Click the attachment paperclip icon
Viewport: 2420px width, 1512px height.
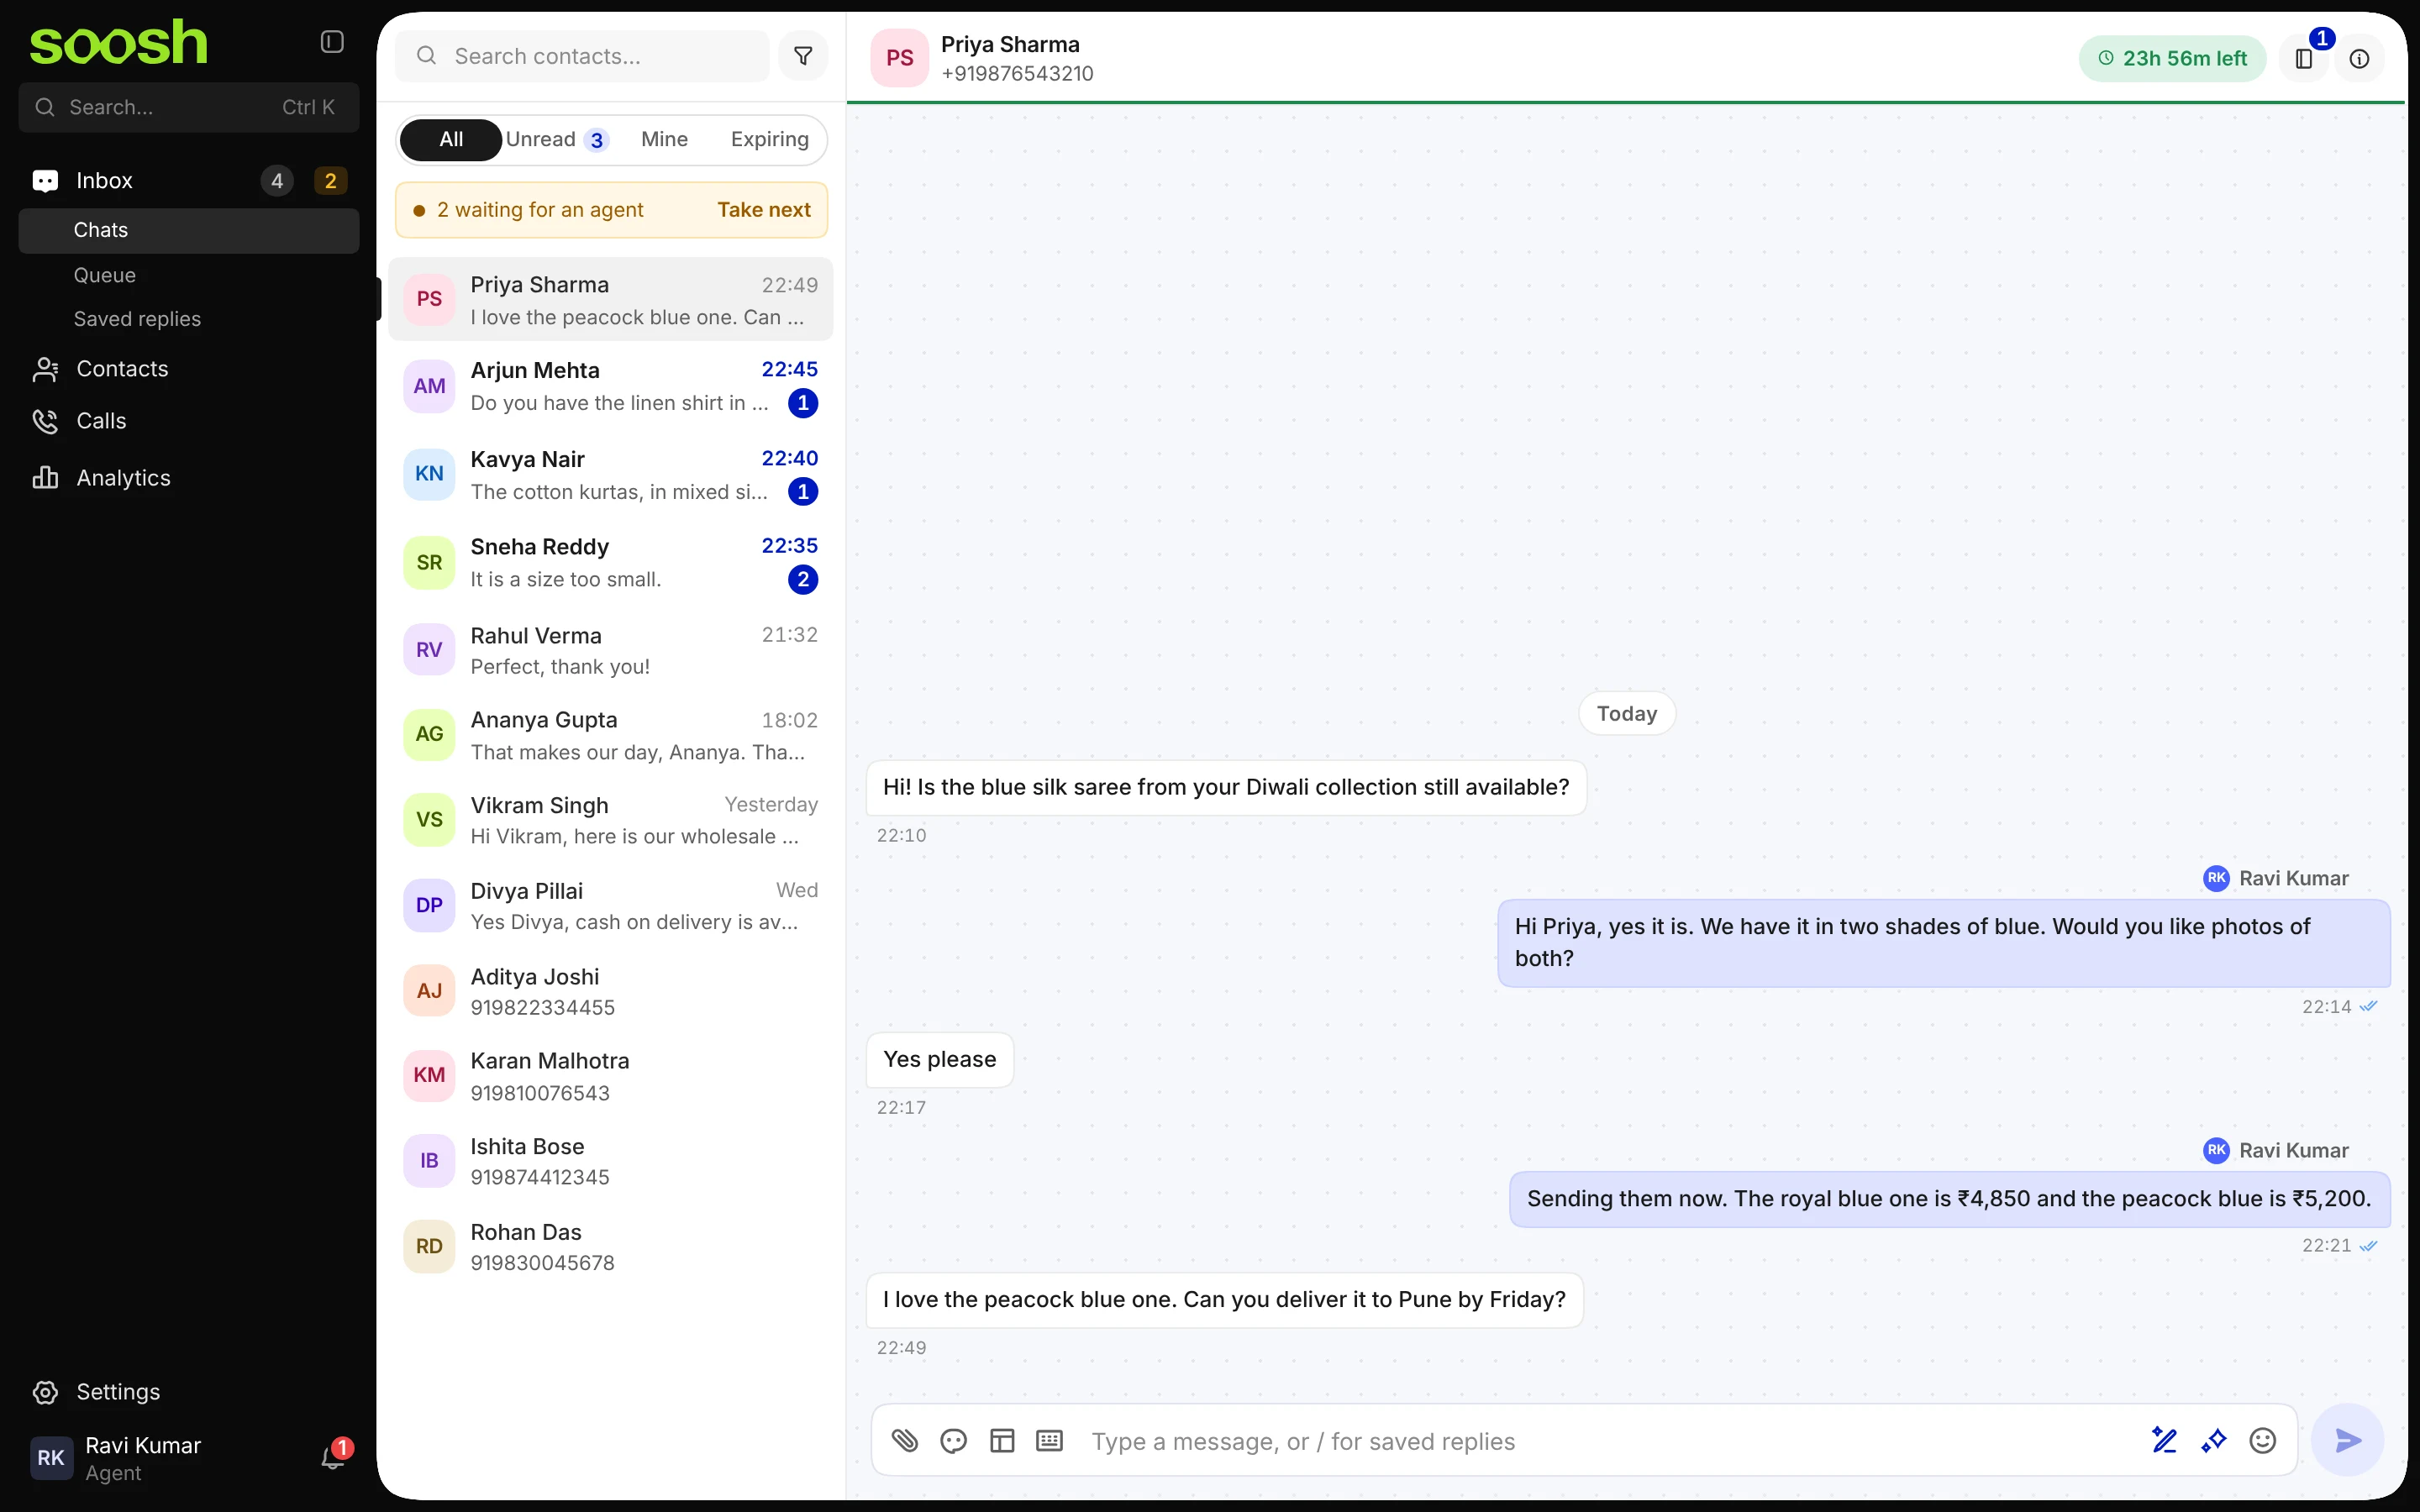tap(905, 1440)
